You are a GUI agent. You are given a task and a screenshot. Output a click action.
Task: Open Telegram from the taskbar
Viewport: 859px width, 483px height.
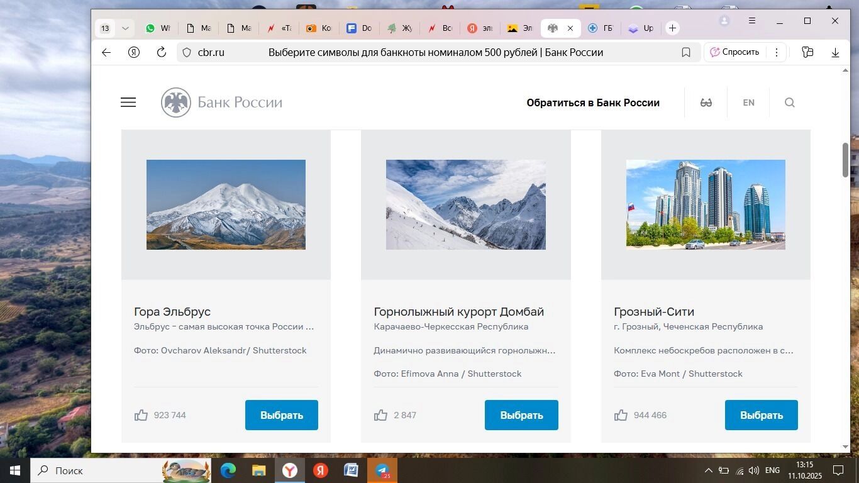tap(382, 470)
